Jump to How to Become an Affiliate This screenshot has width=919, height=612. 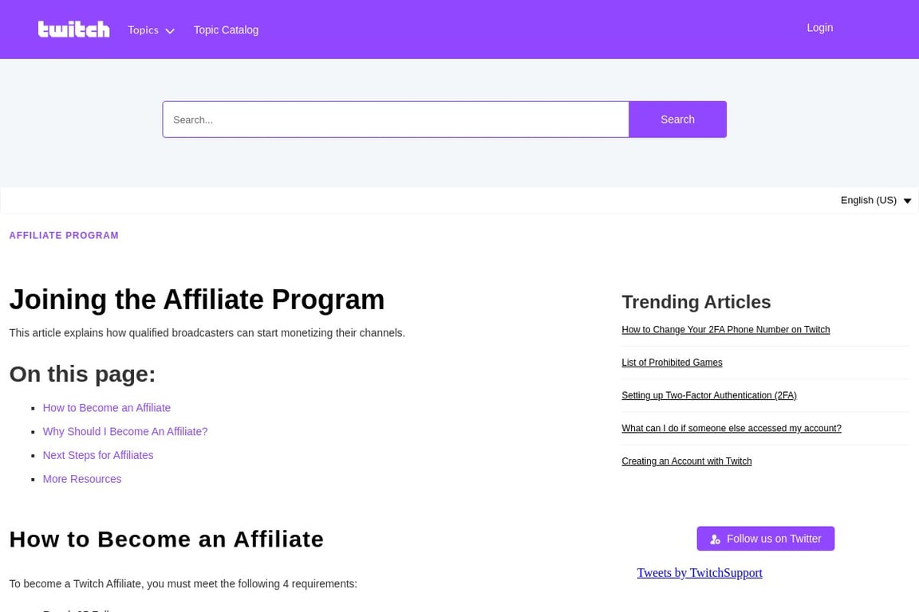coord(107,408)
